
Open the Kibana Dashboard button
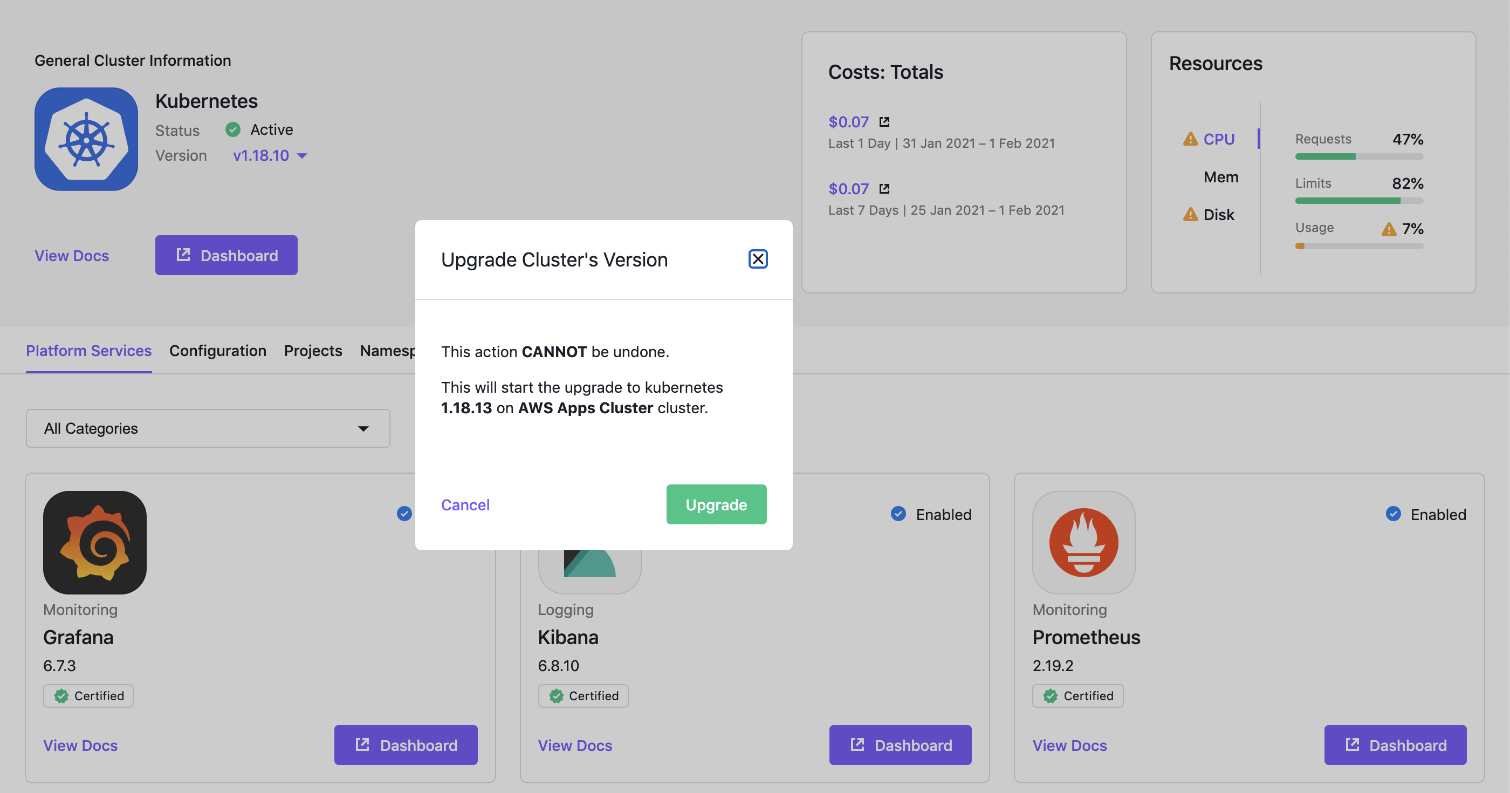[x=901, y=745]
